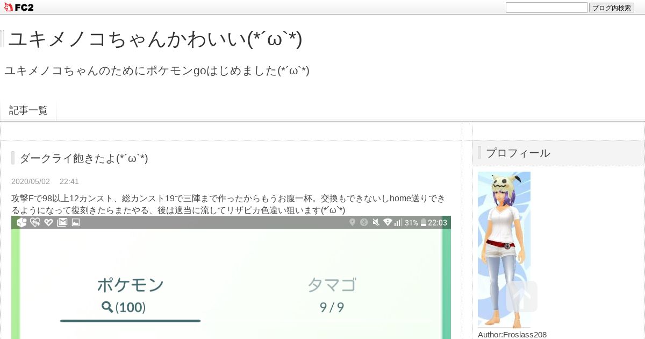The image size is (645, 339).
Task: Click the Bluetooth icon in phone status bar
Action: tap(364, 222)
